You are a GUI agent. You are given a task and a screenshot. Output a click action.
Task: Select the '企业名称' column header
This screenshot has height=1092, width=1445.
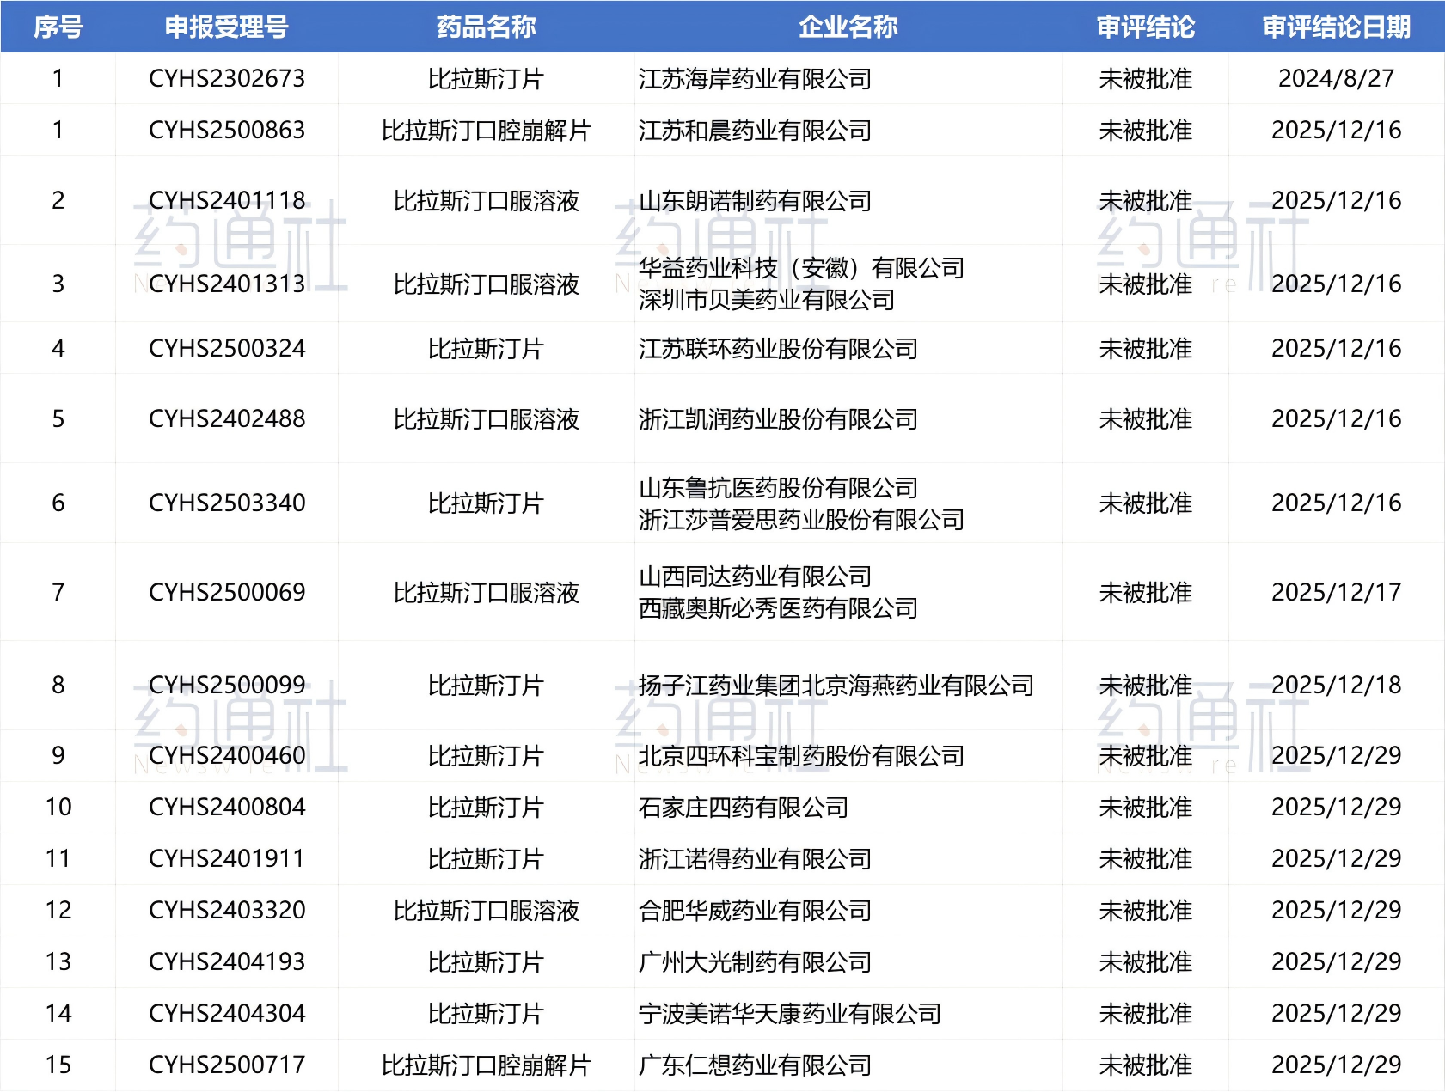pyautogui.click(x=848, y=27)
